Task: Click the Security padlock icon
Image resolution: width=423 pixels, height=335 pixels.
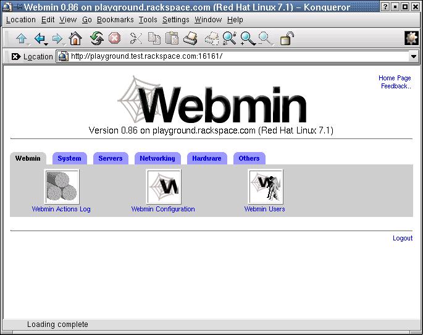Action: (x=287, y=38)
